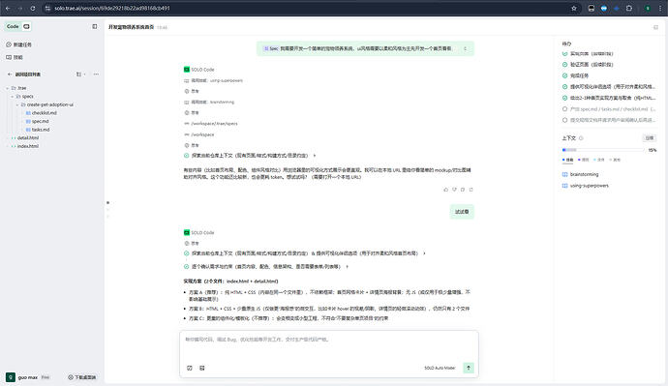Open the three-dot menu on Spec message
Image resolution: width=668 pixels, height=386 pixels.
point(466,48)
